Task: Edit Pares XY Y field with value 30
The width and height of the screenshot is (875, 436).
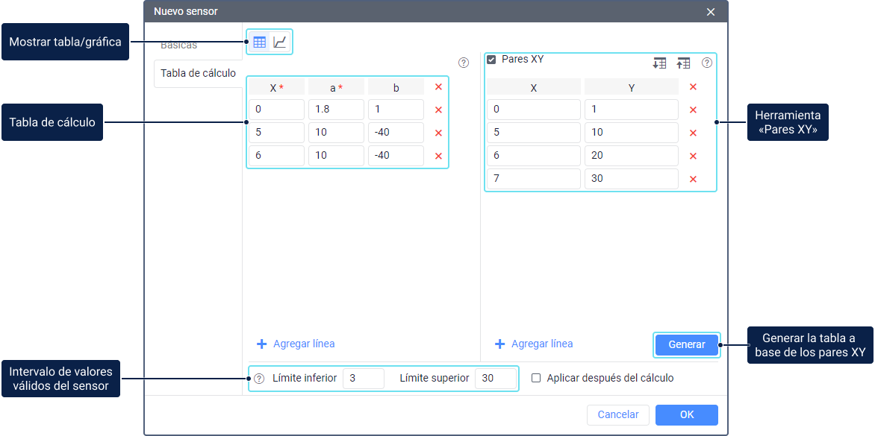Action: coord(631,179)
